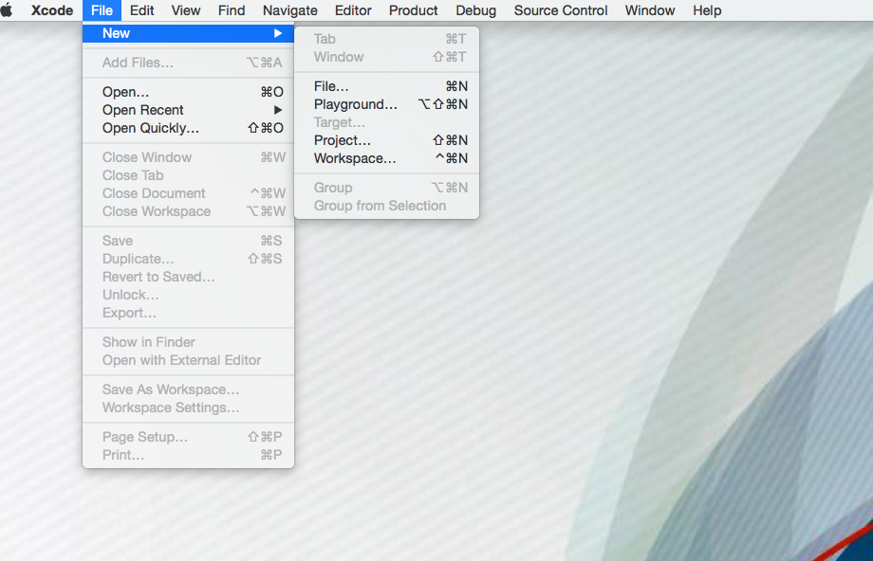The width and height of the screenshot is (873, 561).
Task: Select File… in the New submenu
Action: [386, 86]
